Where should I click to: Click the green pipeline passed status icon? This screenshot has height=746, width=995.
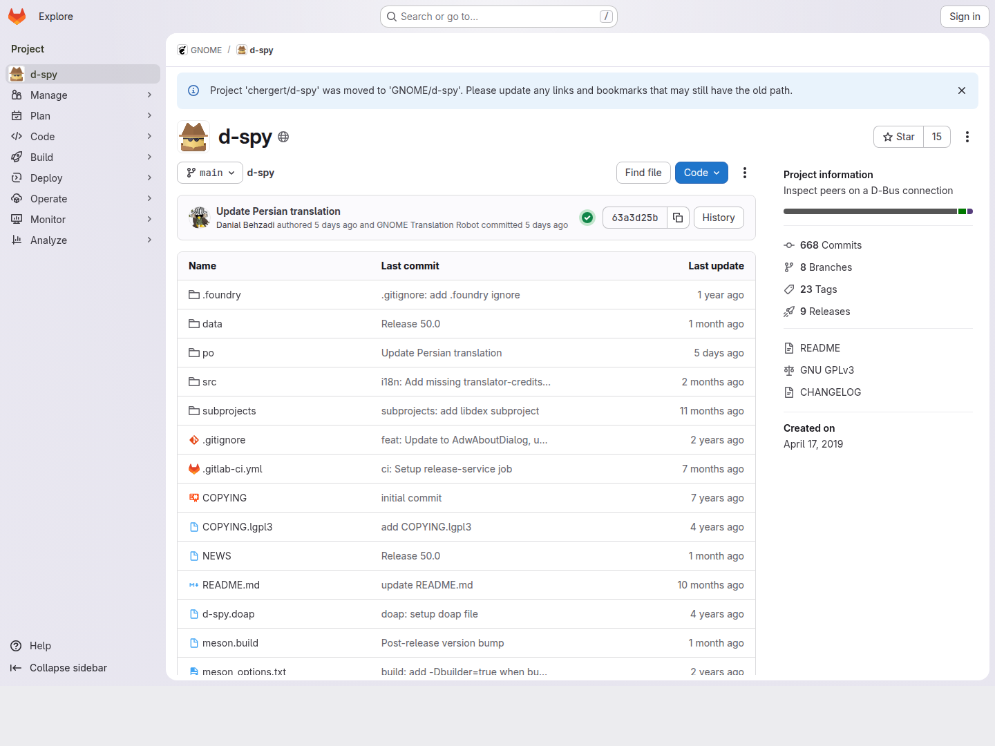587,218
